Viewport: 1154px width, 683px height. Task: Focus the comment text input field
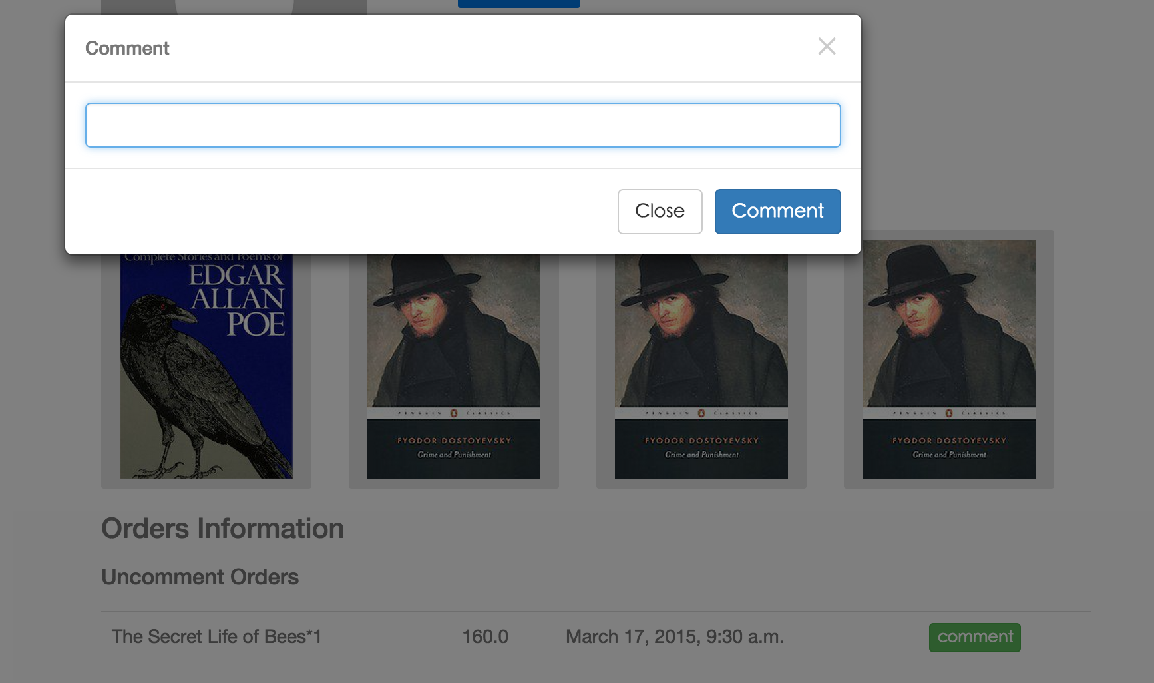(x=463, y=125)
